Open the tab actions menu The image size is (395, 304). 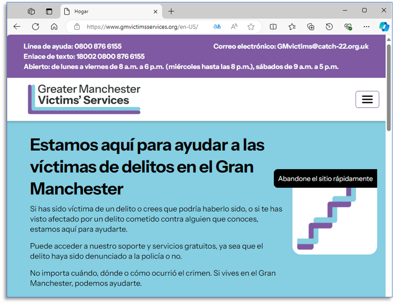[49, 11]
